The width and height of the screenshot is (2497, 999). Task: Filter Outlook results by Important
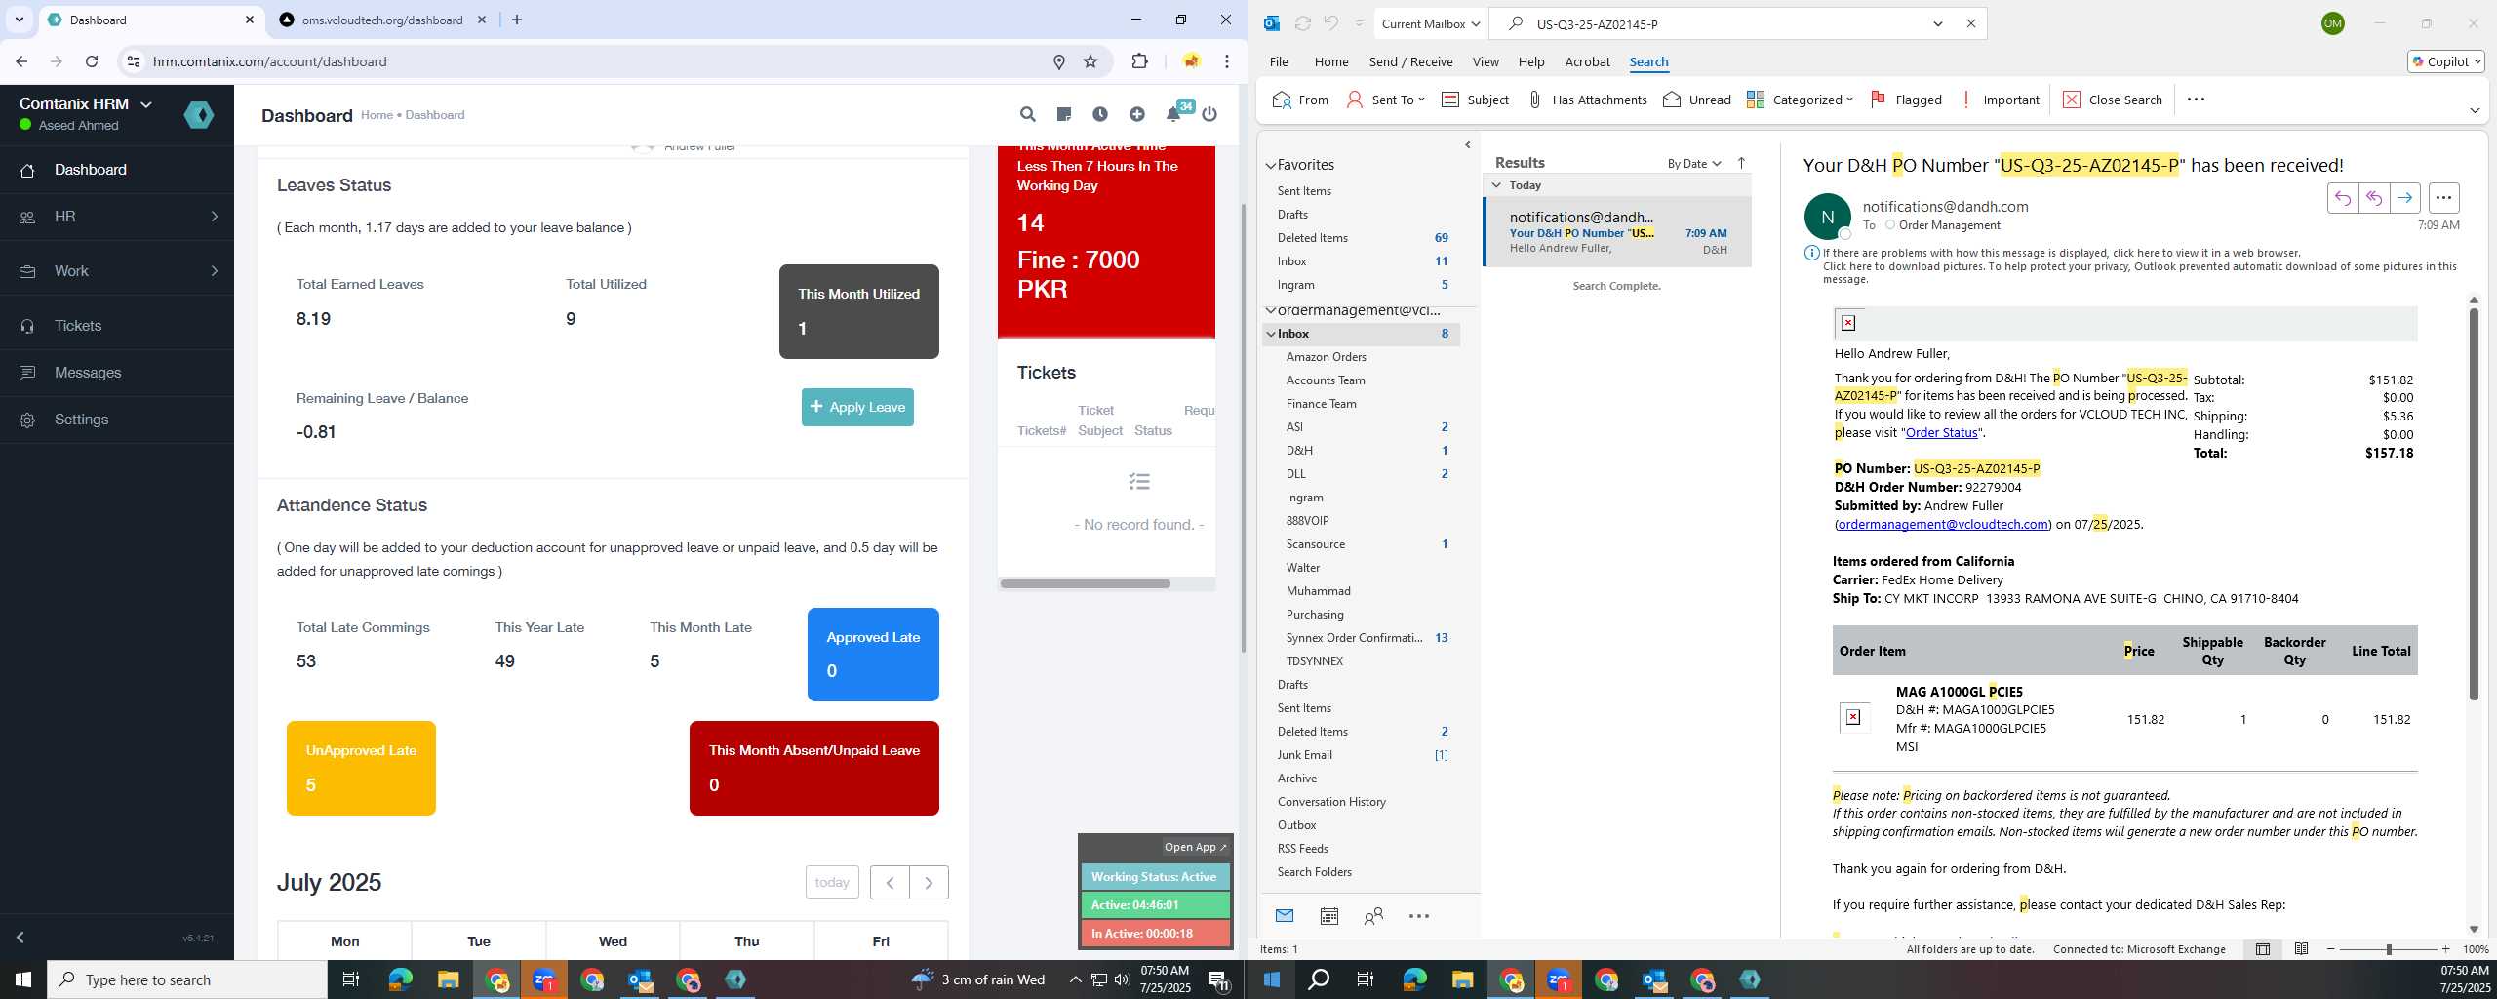click(2000, 100)
